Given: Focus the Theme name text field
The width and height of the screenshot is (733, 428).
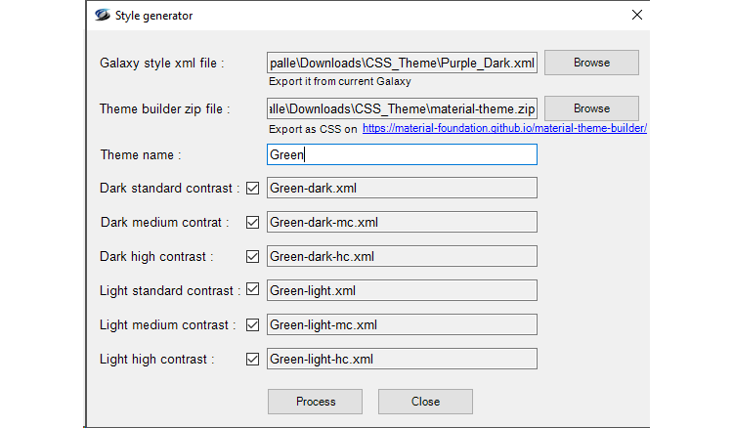Looking at the screenshot, I should coord(402,154).
